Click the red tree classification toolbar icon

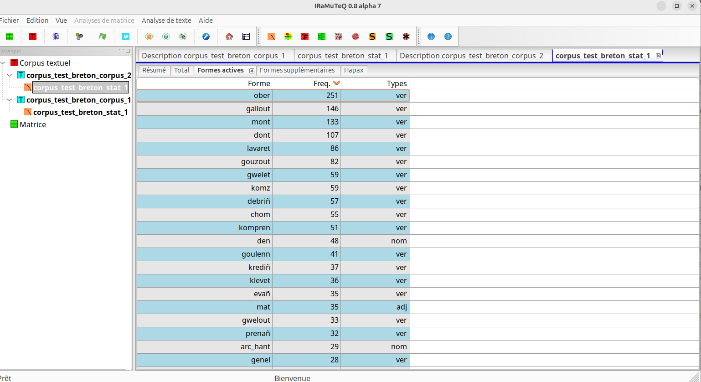click(x=305, y=36)
